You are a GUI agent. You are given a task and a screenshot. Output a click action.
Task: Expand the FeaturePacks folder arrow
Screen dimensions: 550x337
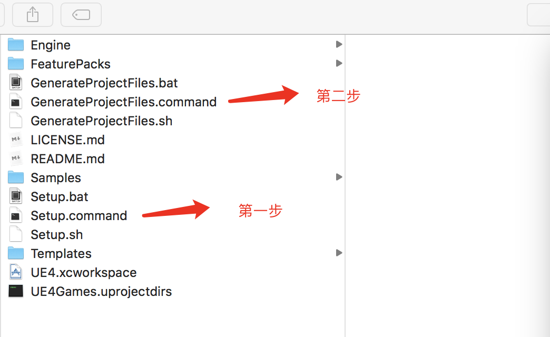pyautogui.click(x=339, y=64)
